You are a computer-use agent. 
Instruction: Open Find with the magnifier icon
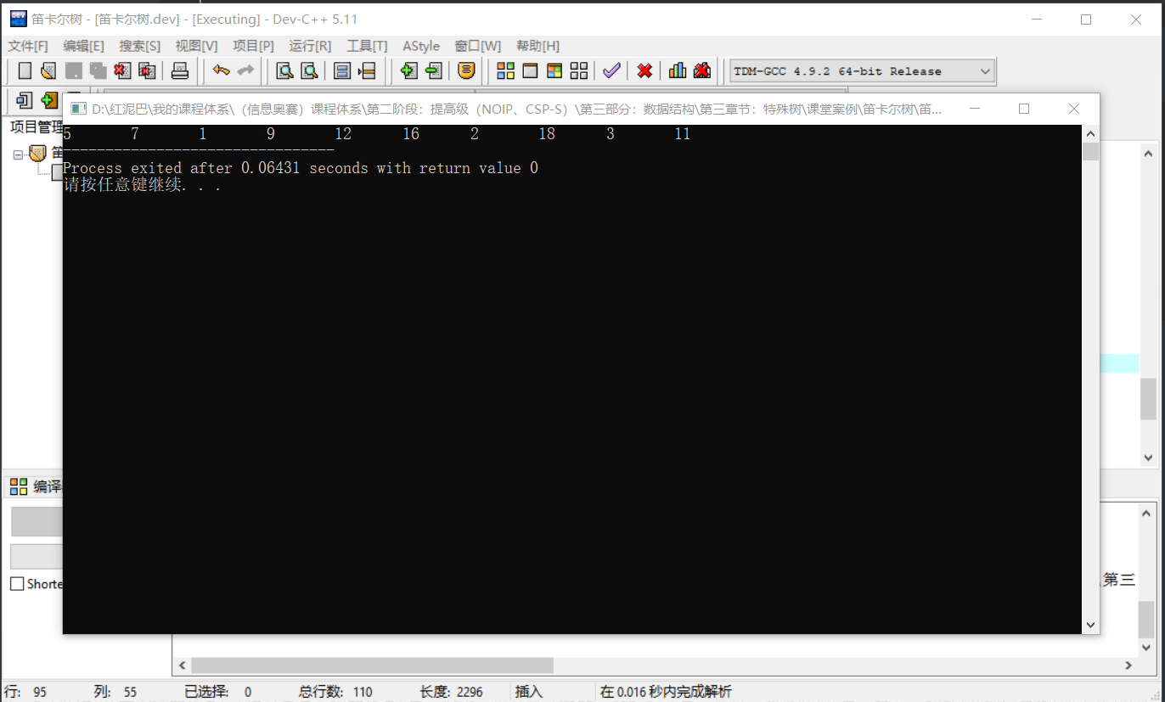coord(285,71)
